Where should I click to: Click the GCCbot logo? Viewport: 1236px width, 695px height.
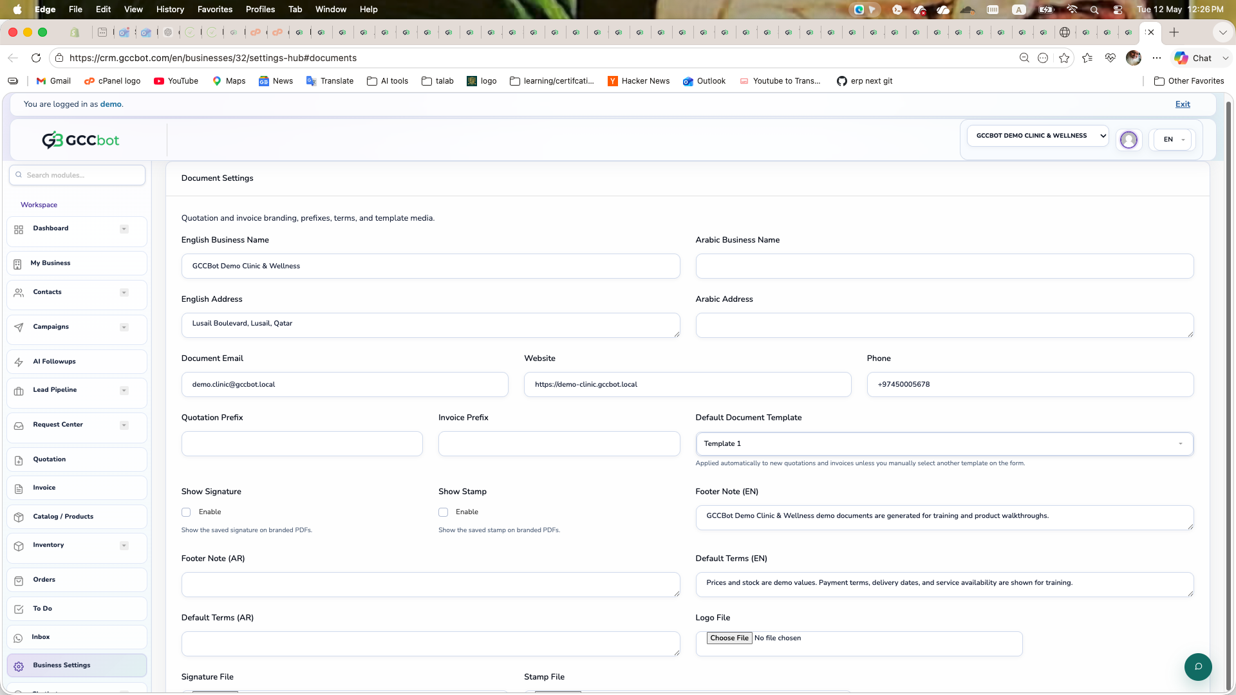pyautogui.click(x=80, y=140)
